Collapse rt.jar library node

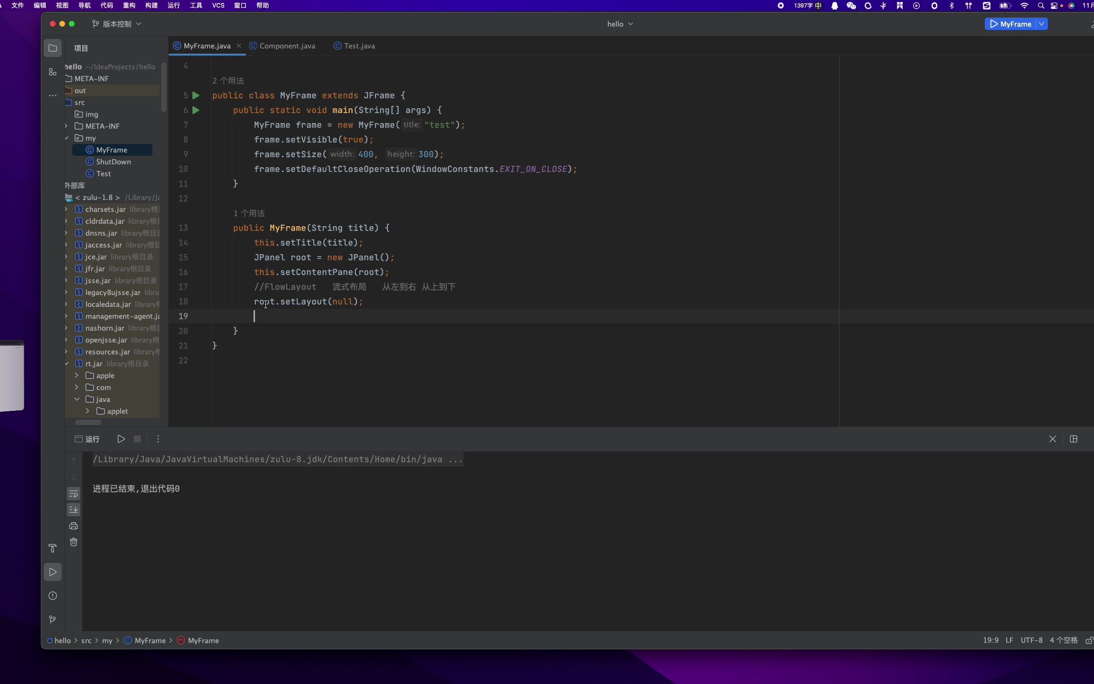(66, 363)
